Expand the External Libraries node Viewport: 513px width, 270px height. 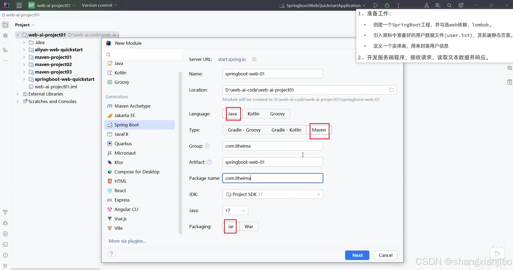coord(17,94)
